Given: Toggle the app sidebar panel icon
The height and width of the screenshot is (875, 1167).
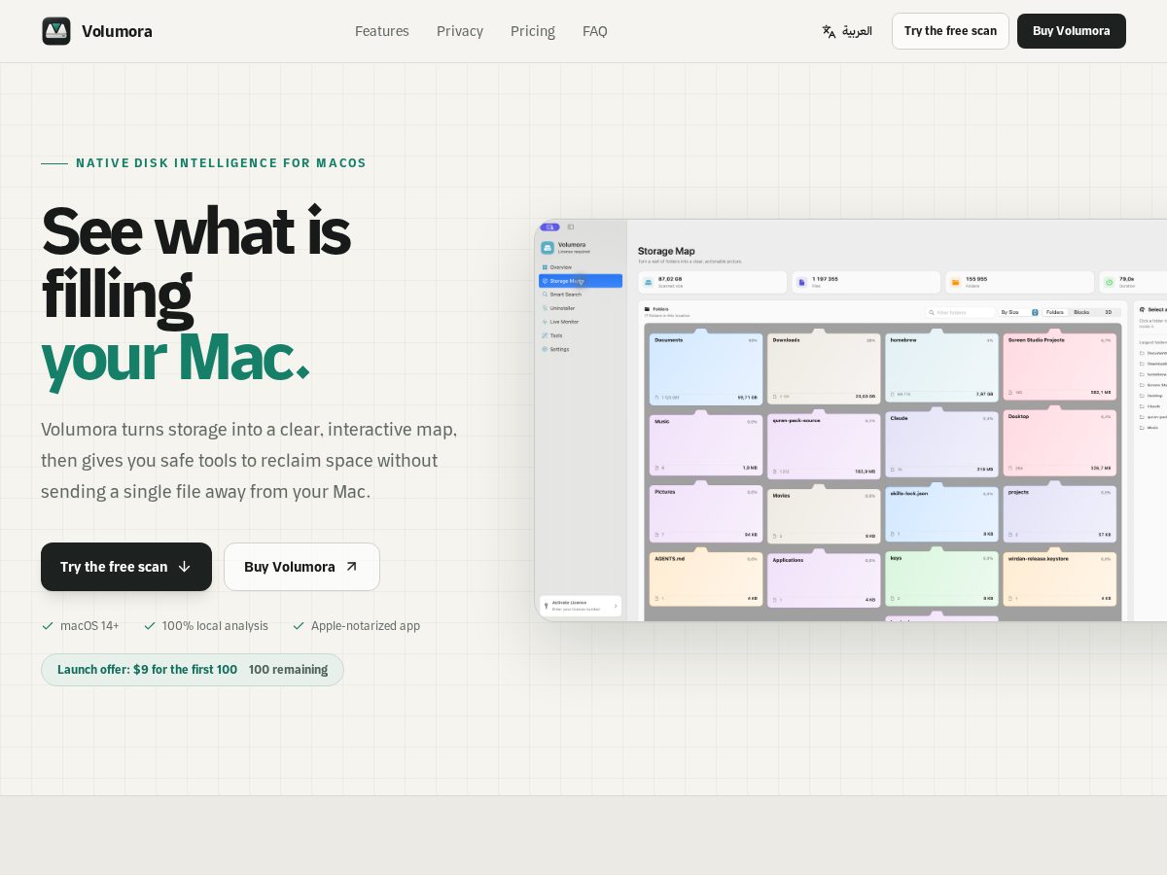Looking at the screenshot, I should pos(571,227).
